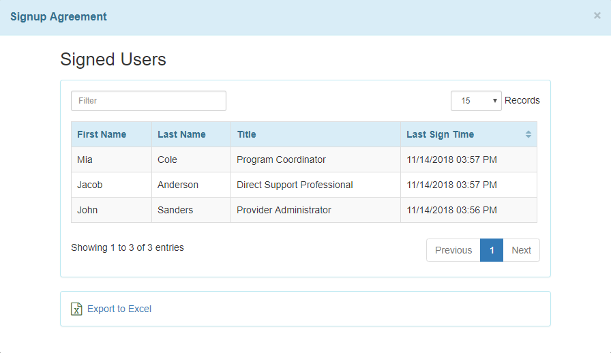
Task: Click the Provider Administrator title cell
Action: (x=284, y=210)
